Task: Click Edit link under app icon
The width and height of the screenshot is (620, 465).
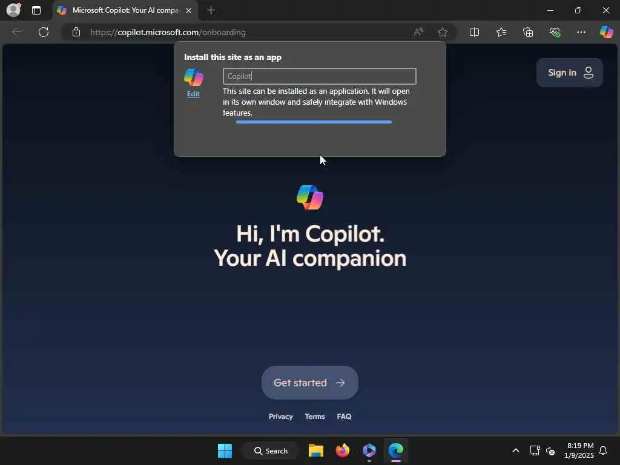Action: click(193, 94)
